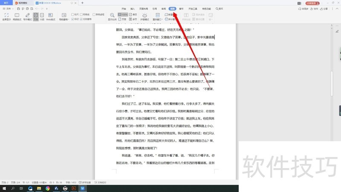The image size is (341, 192).
Task: Open the 开发工具 Developer Tools tab
Action: [x=193, y=9]
